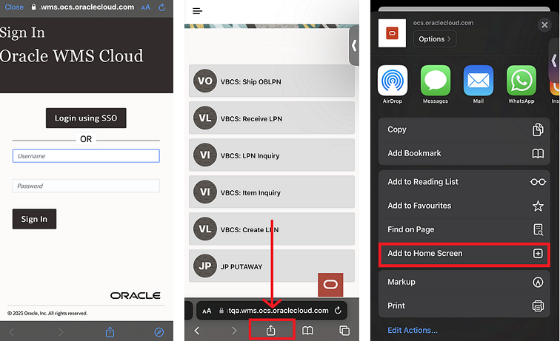Go forward in Safari bottom toolbar
The height and width of the screenshot is (341, 560).
234,331
